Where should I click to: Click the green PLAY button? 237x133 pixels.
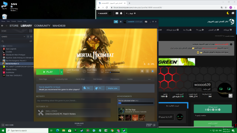click(x=48, y=72)
